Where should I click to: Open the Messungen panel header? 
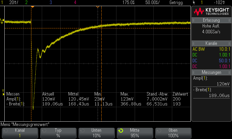[211, 72]
